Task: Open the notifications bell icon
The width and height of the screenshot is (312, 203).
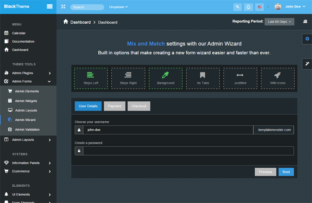Action: point(248,7)
